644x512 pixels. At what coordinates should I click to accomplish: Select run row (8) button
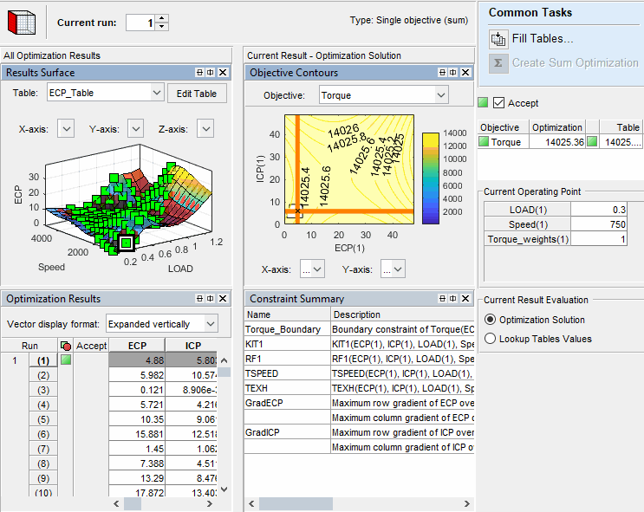tap(43, 464)
